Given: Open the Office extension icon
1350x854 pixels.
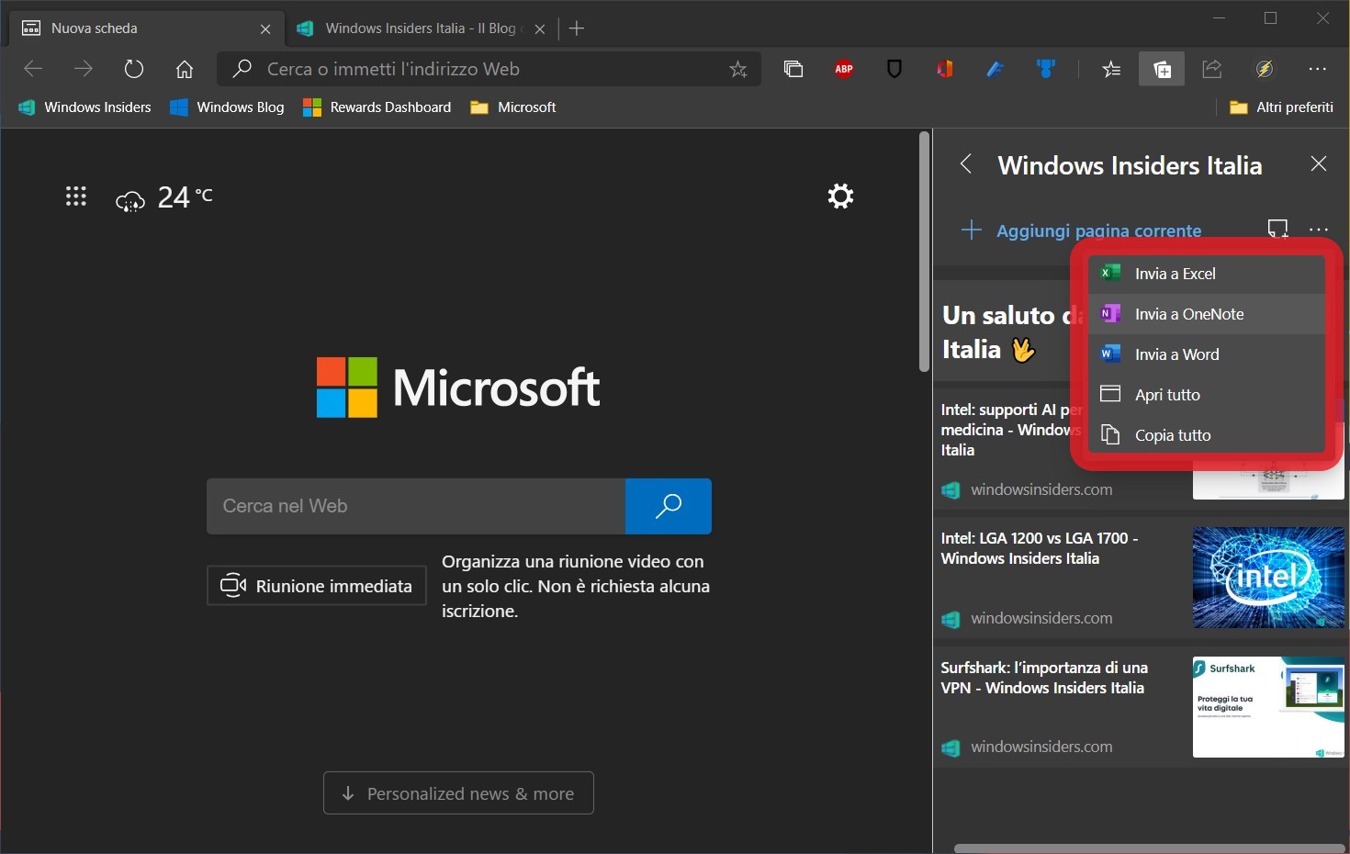Looking at the screenshot, I should [x=945, y=69].
